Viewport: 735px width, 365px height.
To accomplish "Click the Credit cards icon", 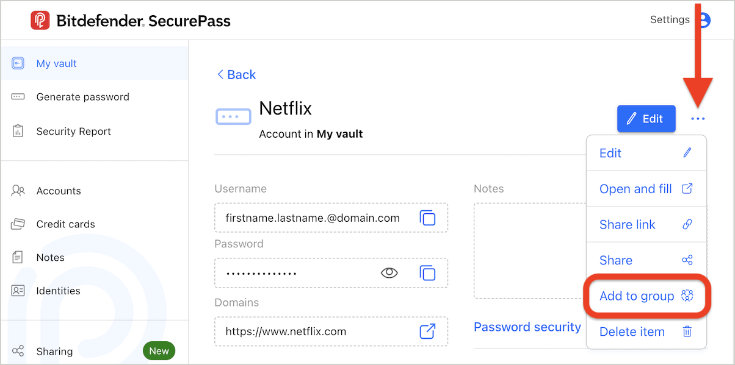I will (x=18, y=224).
